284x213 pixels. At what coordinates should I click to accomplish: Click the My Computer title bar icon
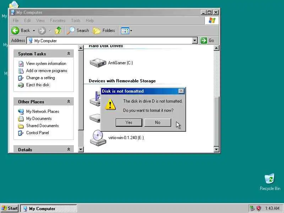pos(13,12)
